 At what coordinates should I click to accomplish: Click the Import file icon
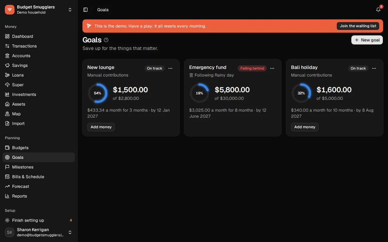pyautogui.click(x=7, y=123)
